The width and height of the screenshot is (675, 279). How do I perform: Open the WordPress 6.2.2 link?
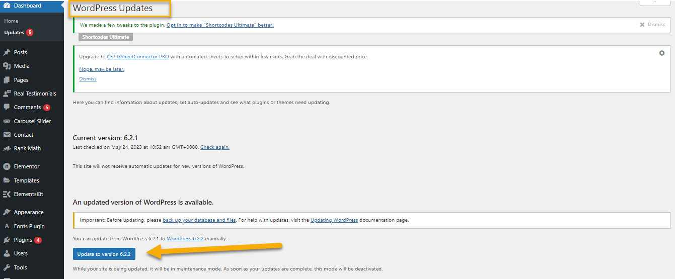(x=185, y=238)
